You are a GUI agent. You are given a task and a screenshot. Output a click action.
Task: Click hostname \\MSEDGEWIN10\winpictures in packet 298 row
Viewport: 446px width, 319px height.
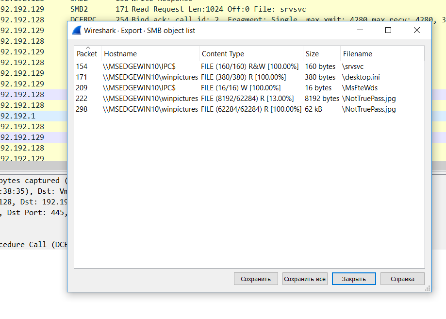tap(150, 109)
